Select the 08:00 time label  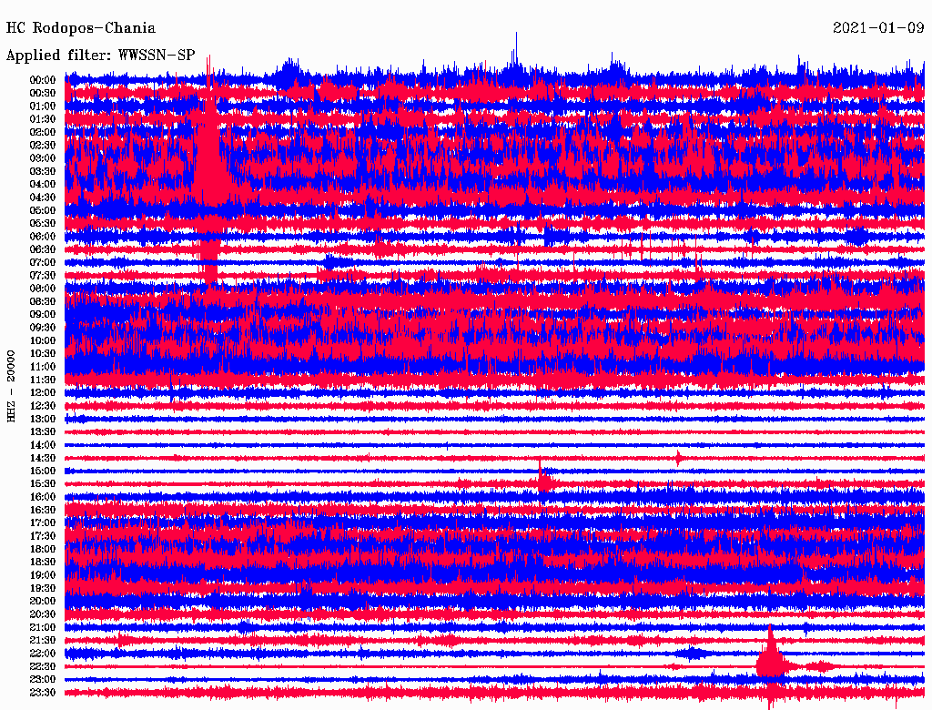click(43, 289)
